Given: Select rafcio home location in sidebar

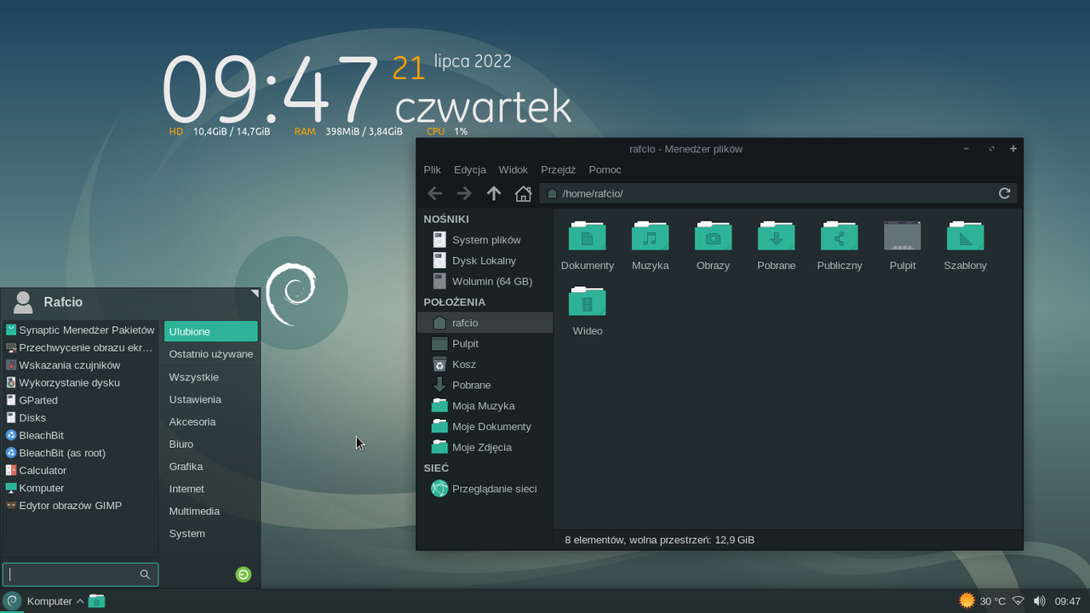Looking at the screenshot, I should 485,323.
